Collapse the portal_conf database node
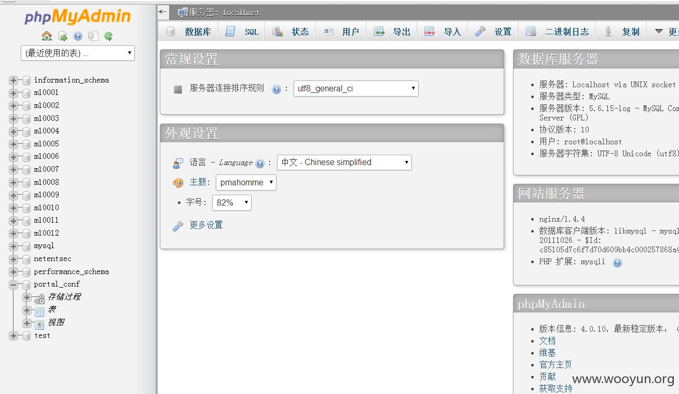The height and width of the screenshot is (394, 679). [13, 284]
